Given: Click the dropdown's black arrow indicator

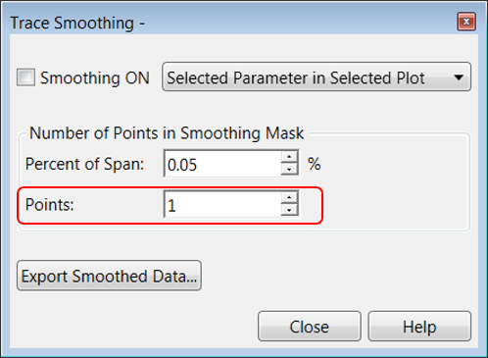Looking at the screenshot, I should point(459,77).
